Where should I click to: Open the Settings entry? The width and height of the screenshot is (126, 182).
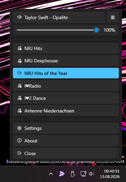66,128
